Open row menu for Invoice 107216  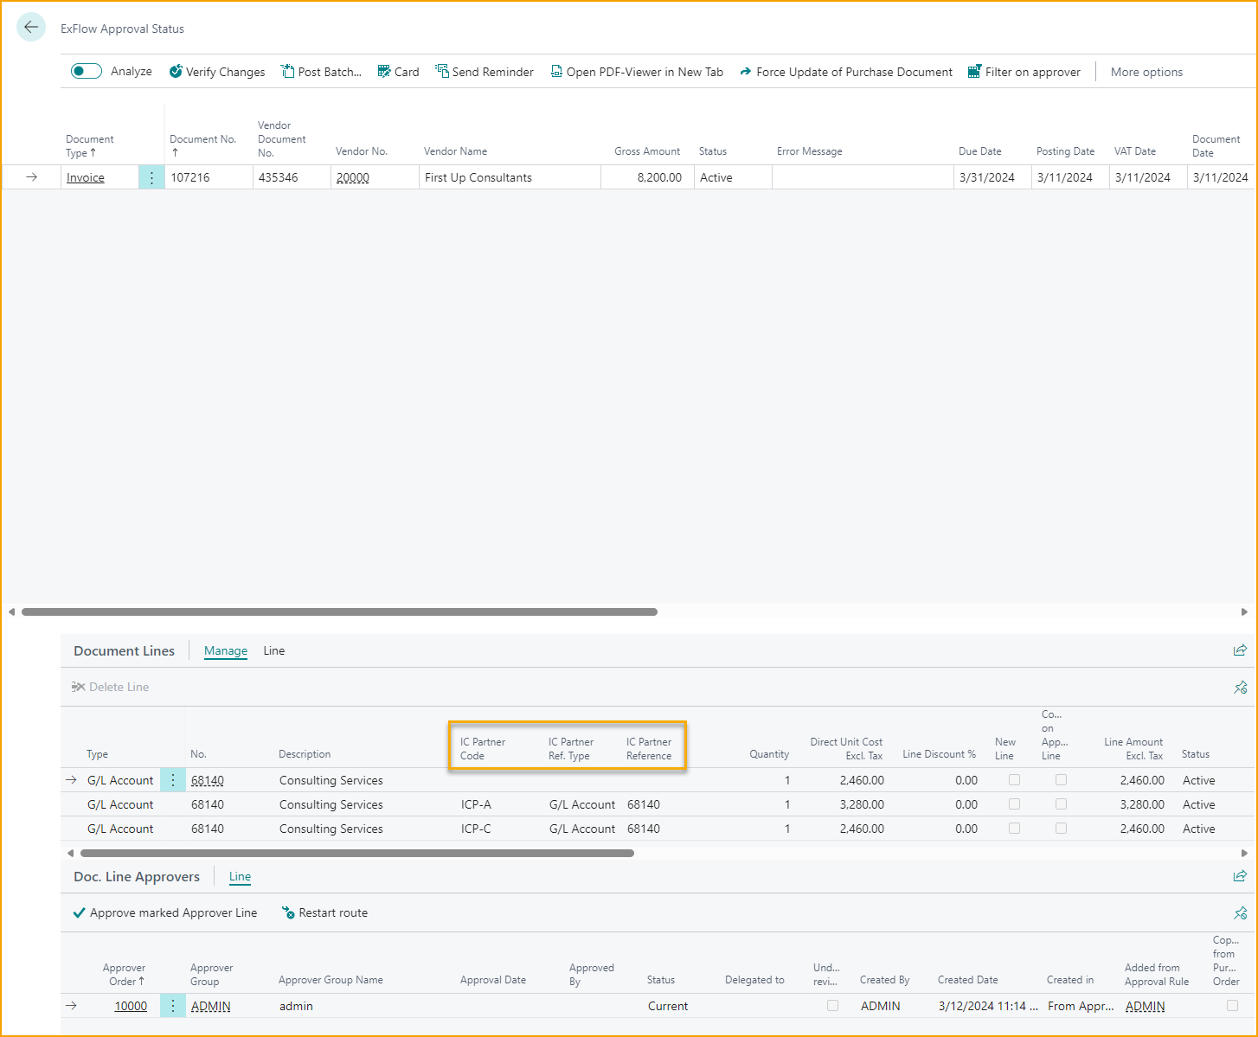[x=151, y=177]
